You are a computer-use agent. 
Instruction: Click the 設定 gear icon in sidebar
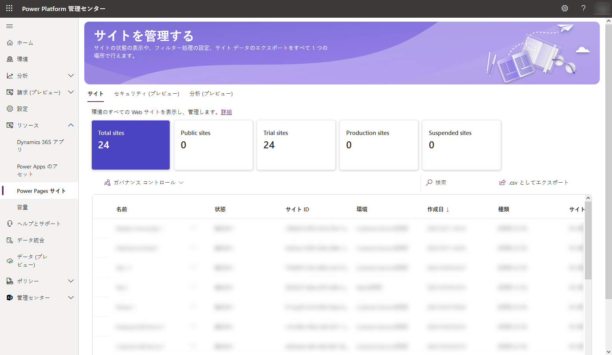click(10, 109)
